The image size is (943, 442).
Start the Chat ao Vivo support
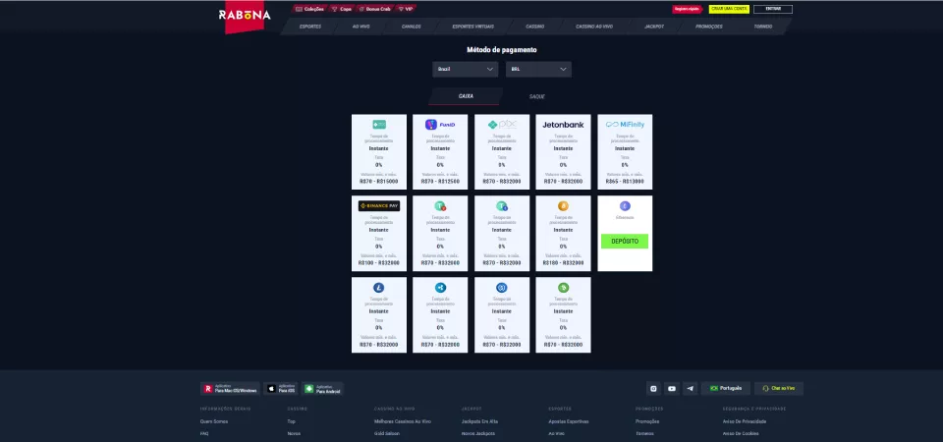[779, 388]
